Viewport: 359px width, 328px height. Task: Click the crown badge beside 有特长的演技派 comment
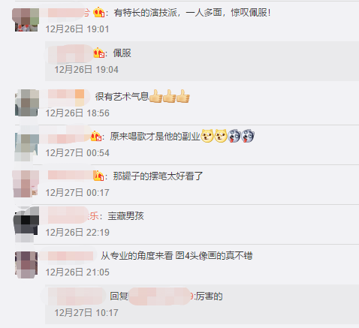pos(98,12)
